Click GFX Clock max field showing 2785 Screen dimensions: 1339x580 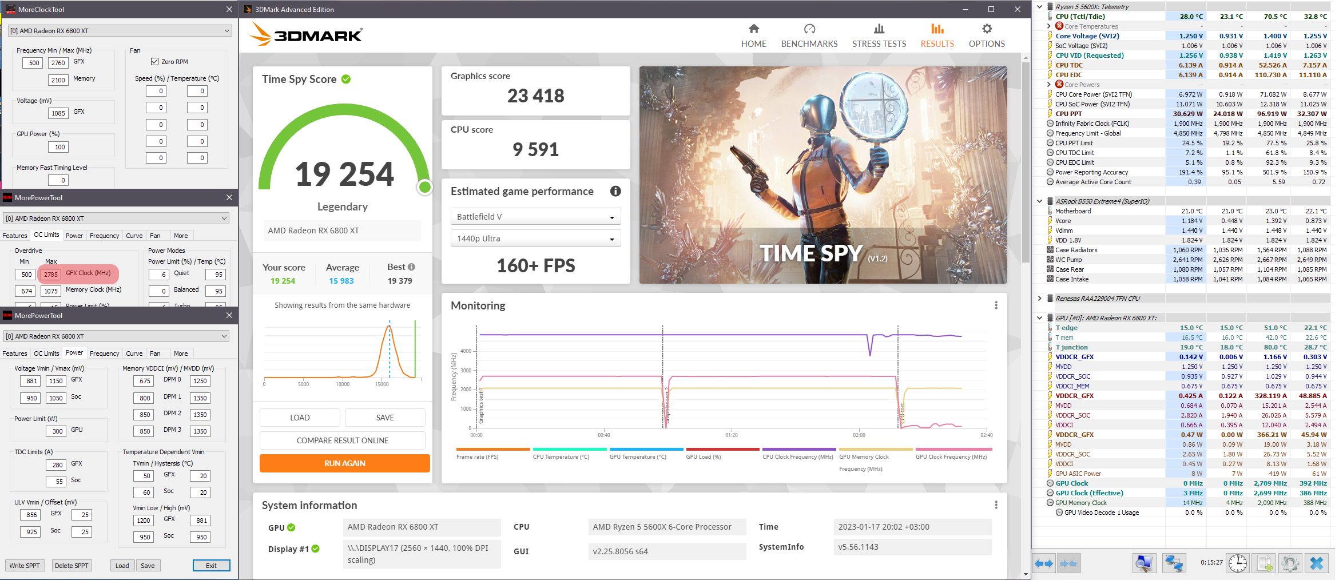(51, 275)
